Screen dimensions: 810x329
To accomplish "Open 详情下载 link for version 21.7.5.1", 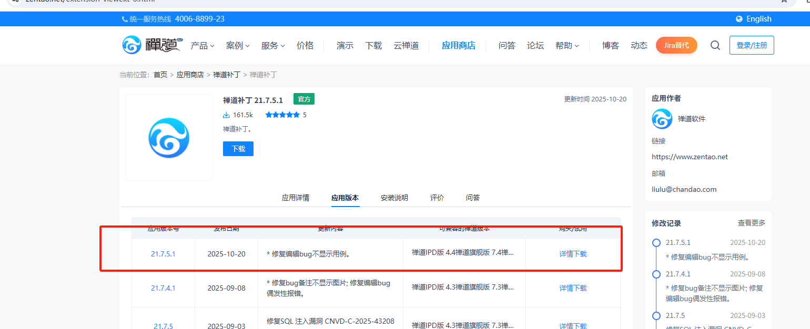I will (573, 254).
